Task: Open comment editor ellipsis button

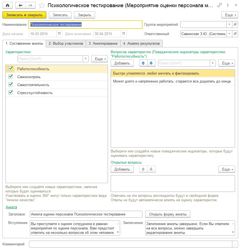Action: (x=235, y=244)
